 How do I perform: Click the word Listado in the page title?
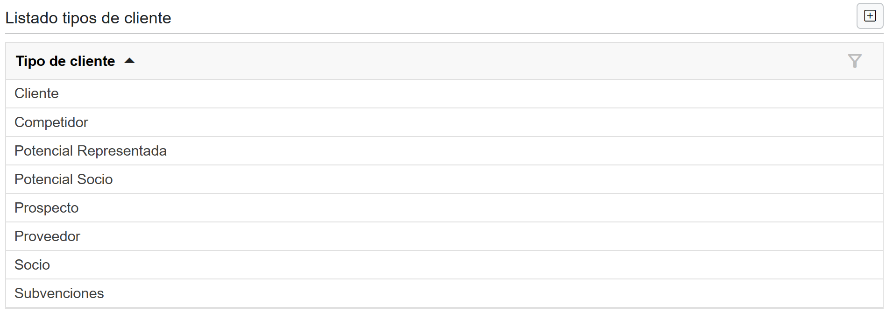point(31,18)
